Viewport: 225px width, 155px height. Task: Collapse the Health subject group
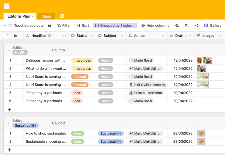pyautogui.click(x=8, y=50)
